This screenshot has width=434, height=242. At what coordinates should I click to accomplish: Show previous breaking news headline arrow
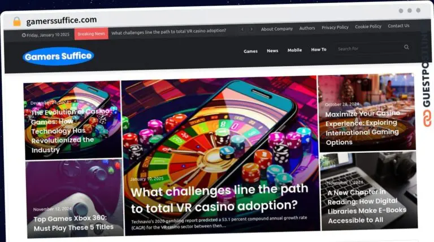[x=242, y=29]
